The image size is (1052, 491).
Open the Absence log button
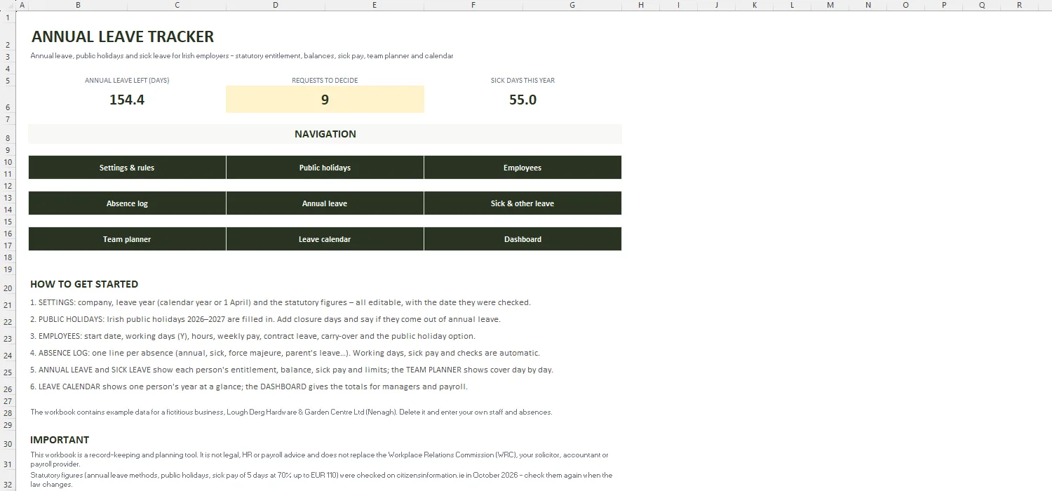(x=127, y=203)
